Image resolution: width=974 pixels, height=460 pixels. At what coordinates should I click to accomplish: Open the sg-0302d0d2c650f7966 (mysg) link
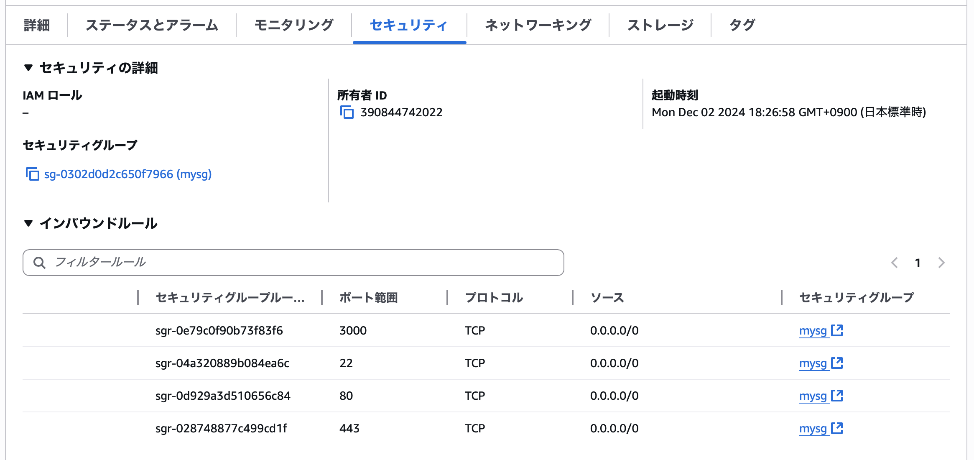128,174
